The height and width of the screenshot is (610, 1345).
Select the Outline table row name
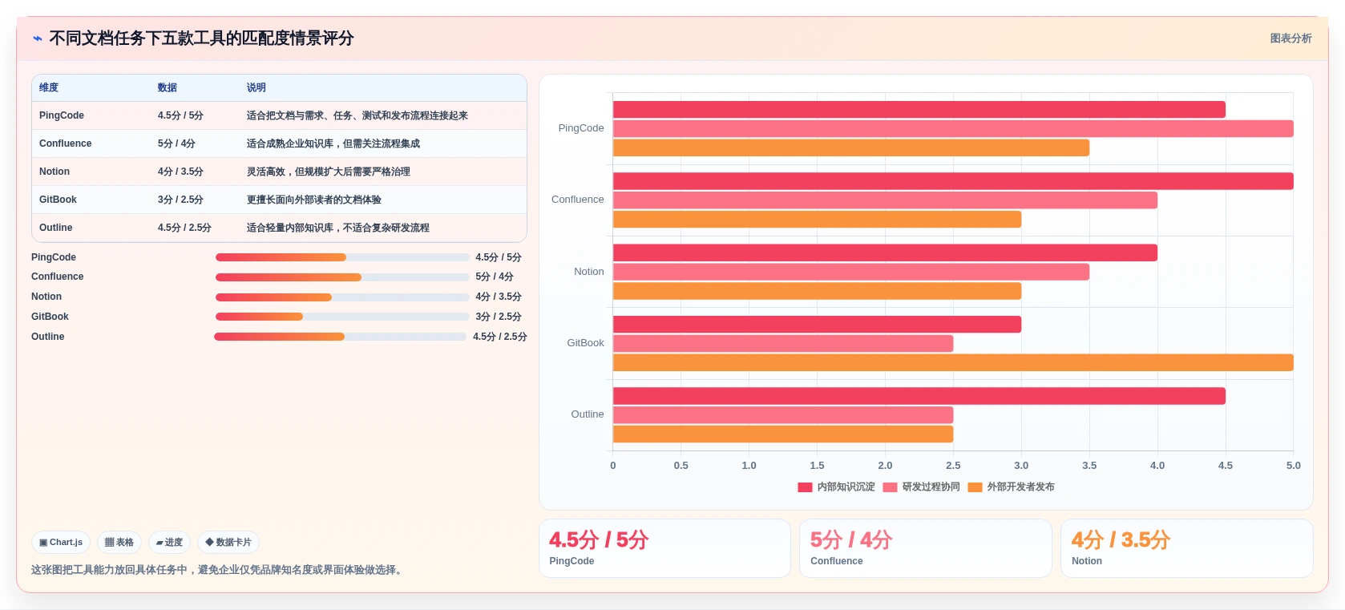tap(56, 228)
